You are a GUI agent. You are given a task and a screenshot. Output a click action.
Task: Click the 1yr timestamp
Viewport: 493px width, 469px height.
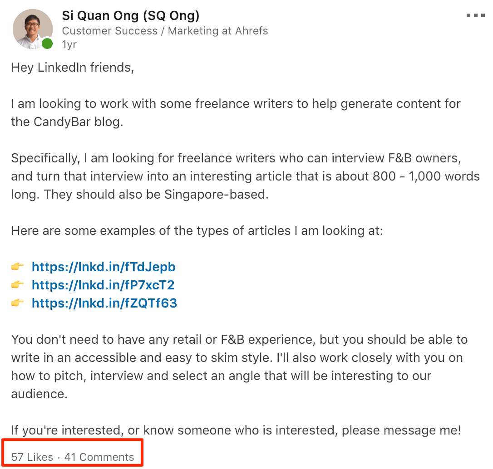pos(69,44)
